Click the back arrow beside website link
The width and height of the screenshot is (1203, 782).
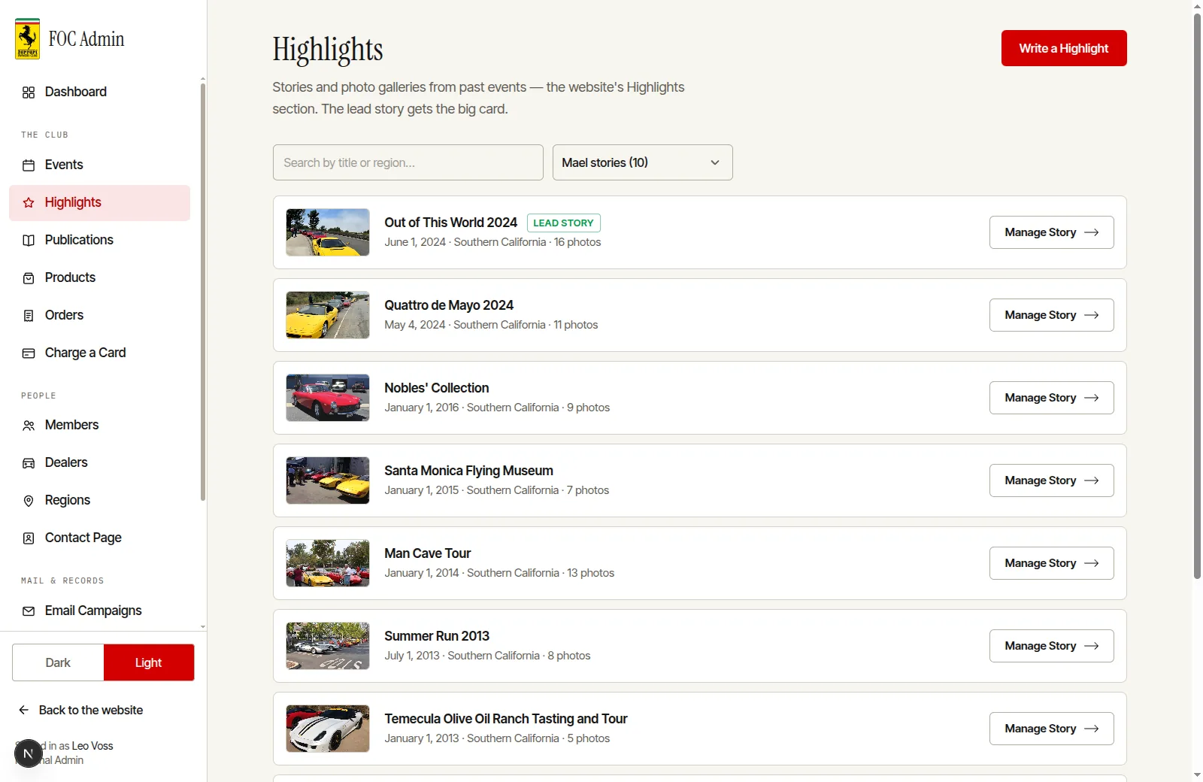tap(24, 710)
